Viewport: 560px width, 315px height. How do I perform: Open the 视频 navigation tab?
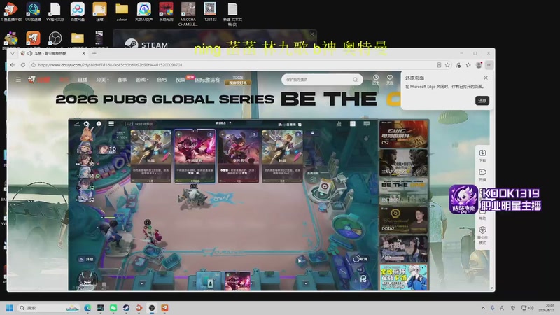(181, 80)
